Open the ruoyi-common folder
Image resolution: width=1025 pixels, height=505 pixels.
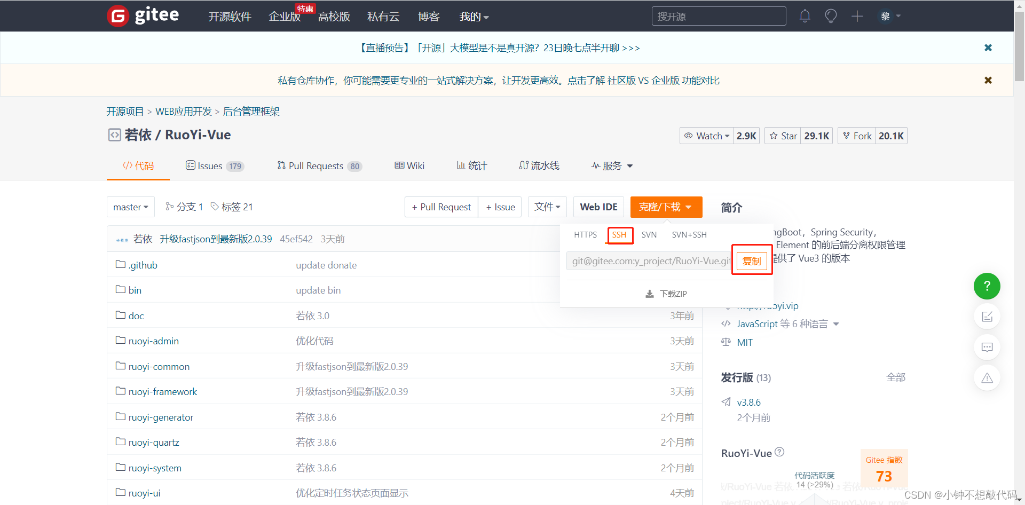click(159, 366)
